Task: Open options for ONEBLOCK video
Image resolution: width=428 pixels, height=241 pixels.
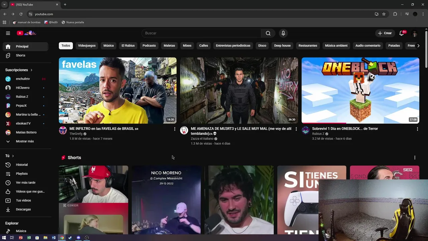Action: [x=417, y=129]
